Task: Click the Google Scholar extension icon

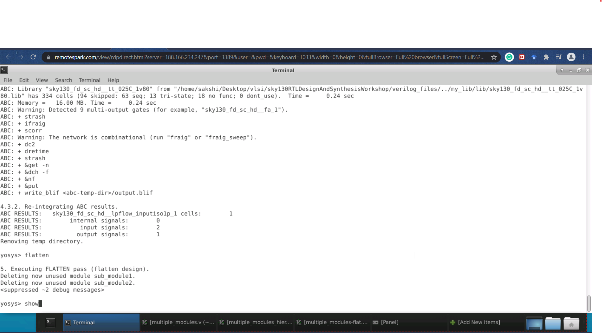Action: click(x=534, y=57)
